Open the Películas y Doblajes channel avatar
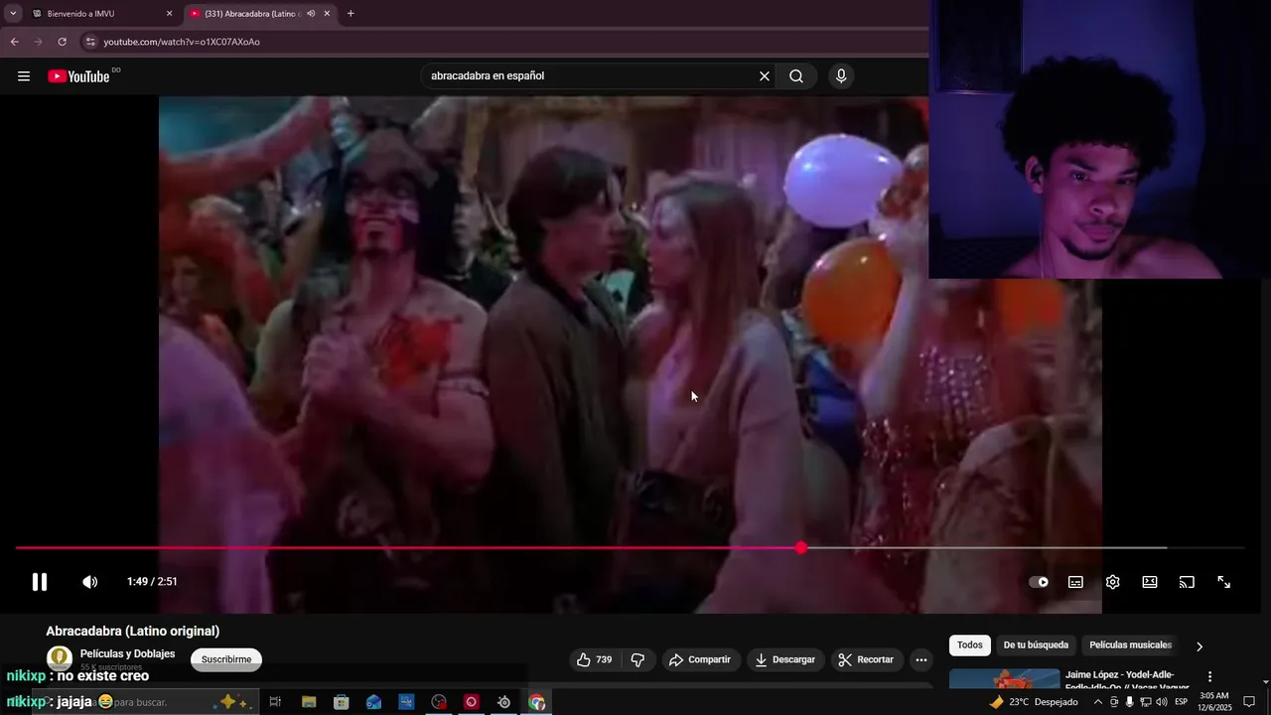 click(x=60, y=657)
